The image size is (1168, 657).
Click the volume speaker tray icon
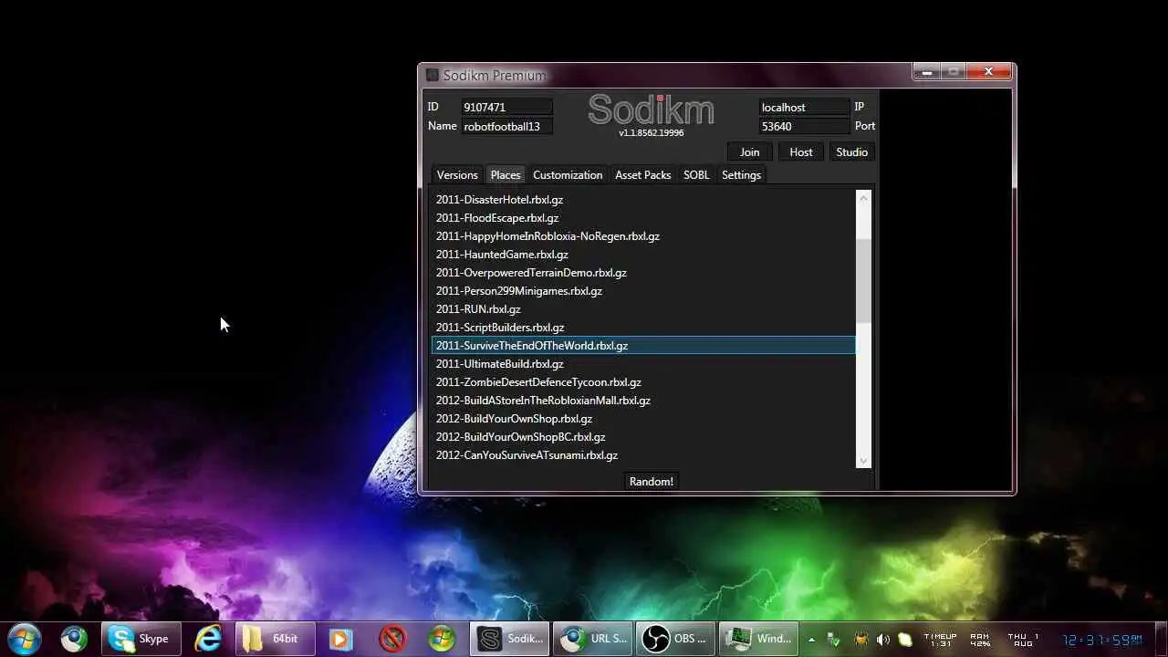point(882,640)
